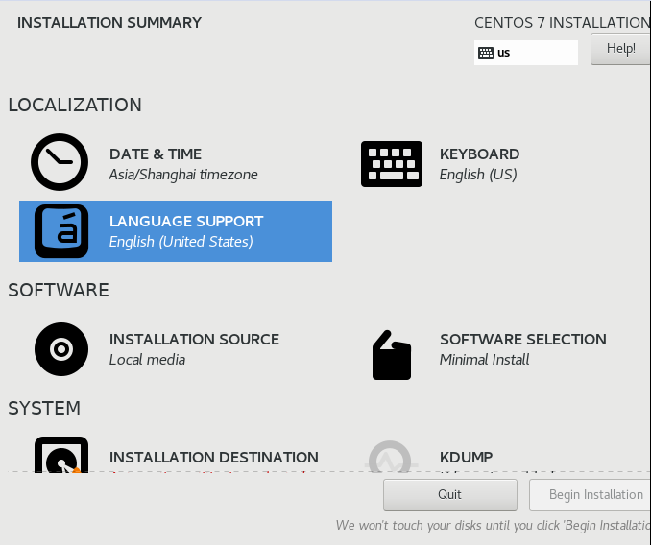This screenshot has width=651, height=545.
Task: Open the Kdump icon
Action: tap(391, 457)
